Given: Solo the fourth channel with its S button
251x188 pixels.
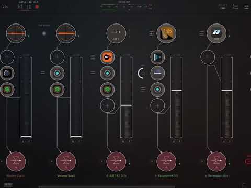Looking at the screenshot, I should click(x=179, y=142).
